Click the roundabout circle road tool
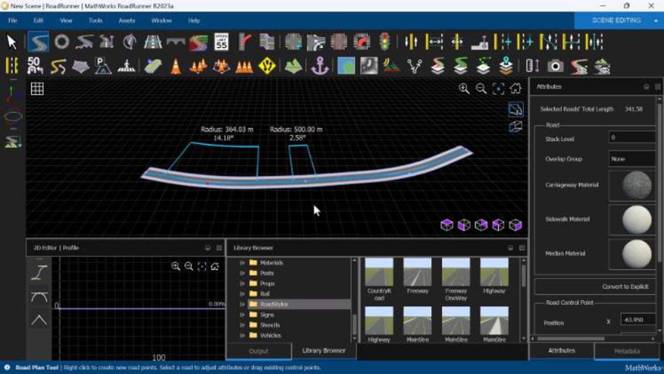 point(62,42)
